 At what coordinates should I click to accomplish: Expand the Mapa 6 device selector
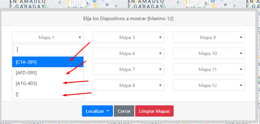point(128,54)
